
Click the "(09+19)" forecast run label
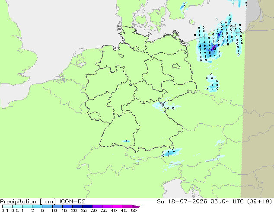(x=259, y=202)
